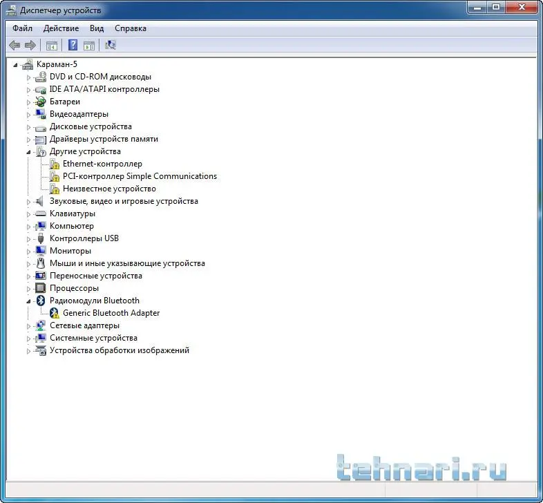Image resolution: width=543 pixels, height=503 pixels.
Task: Click the Неизвестное устройство warning icon
Action: click(54, 189)
